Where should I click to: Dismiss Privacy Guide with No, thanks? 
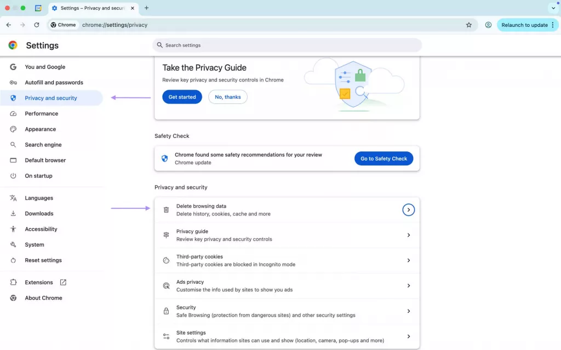tap(227, 97)
